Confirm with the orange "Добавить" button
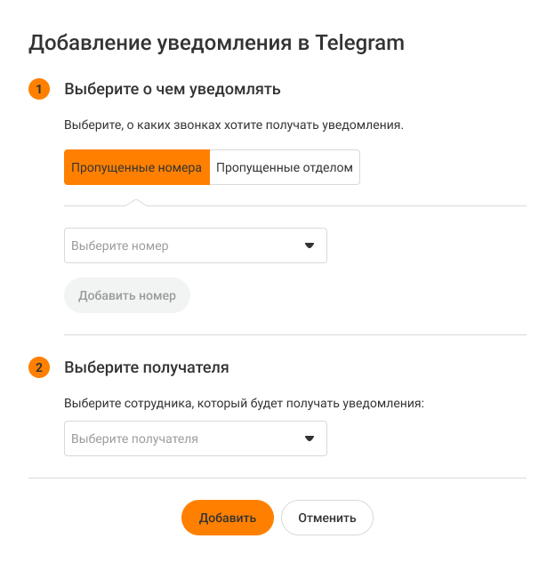The height and width of the screenshot is (563, 555). [228, 518]
